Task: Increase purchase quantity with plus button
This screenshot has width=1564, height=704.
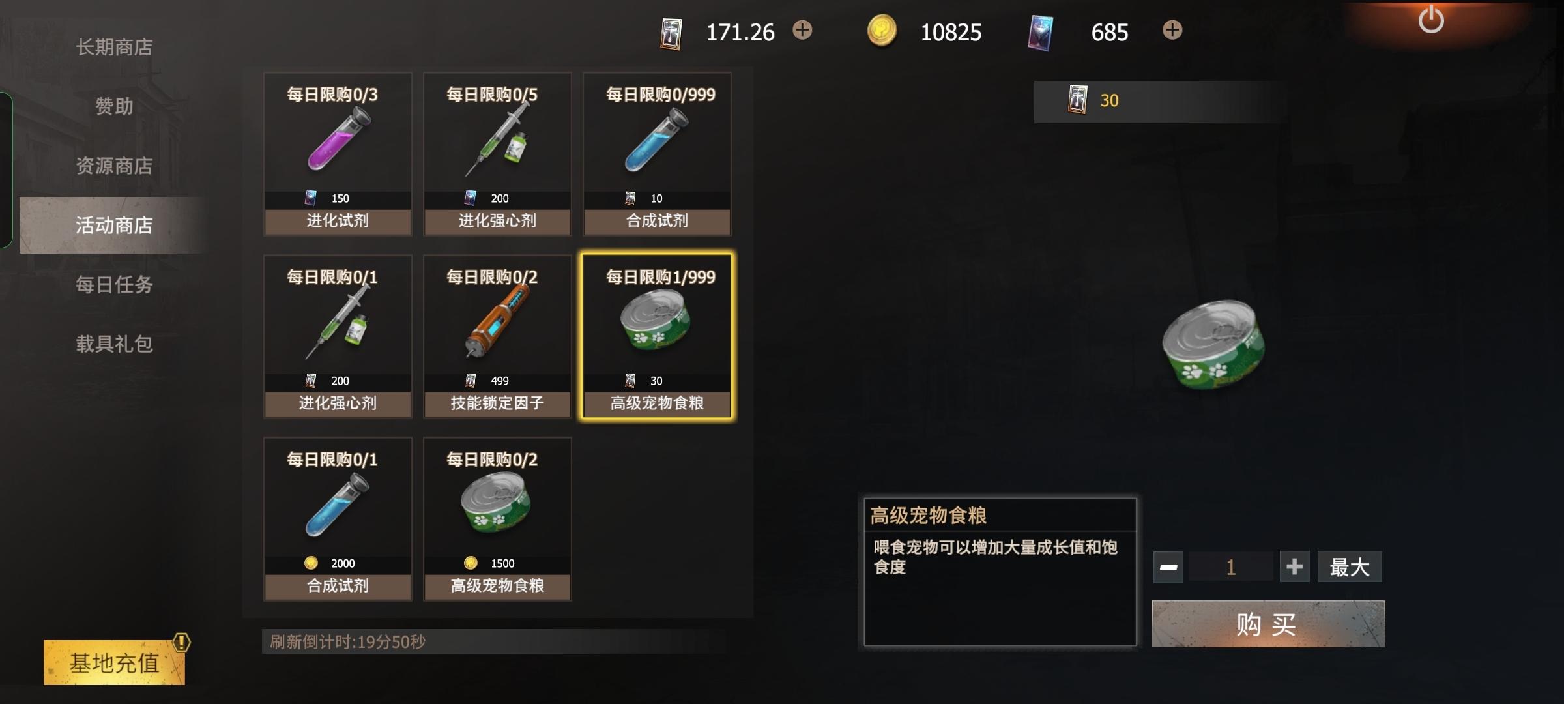Action: point(1294,566)
